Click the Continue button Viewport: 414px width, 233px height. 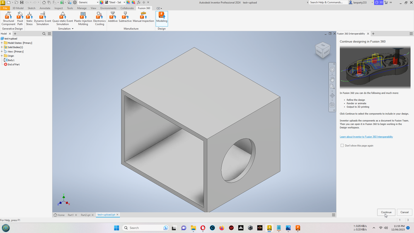[x=386, y=212]
